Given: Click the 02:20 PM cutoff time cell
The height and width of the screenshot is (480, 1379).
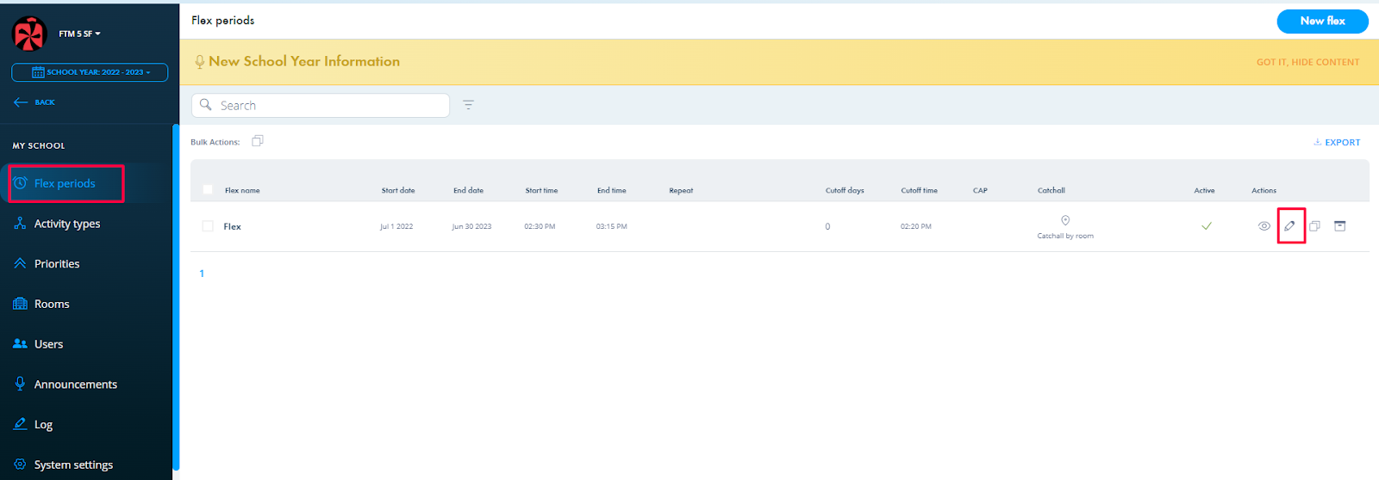Looking at the screenshot, I should coord(916,227).
